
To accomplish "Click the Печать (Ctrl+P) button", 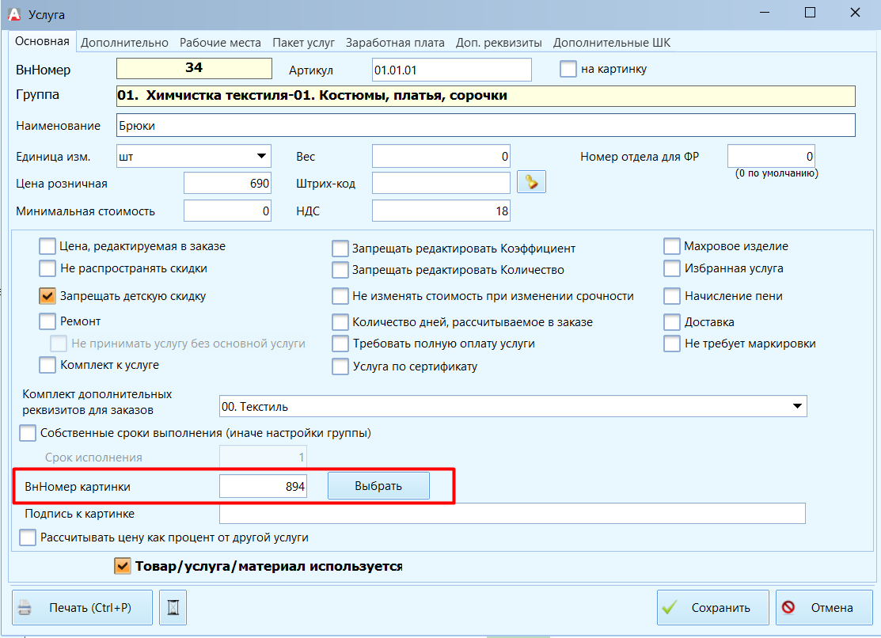I will [82, 607].
